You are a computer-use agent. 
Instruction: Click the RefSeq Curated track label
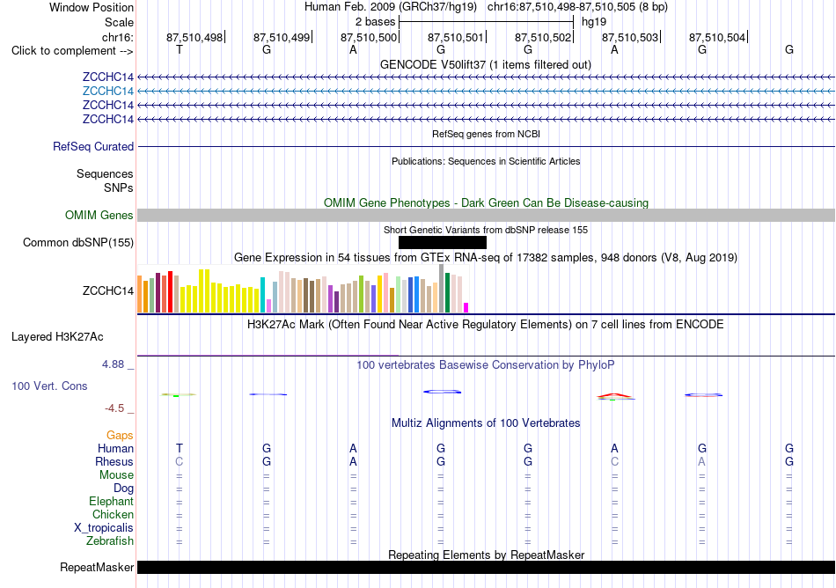pyautogui.click(x=92, y=147)
